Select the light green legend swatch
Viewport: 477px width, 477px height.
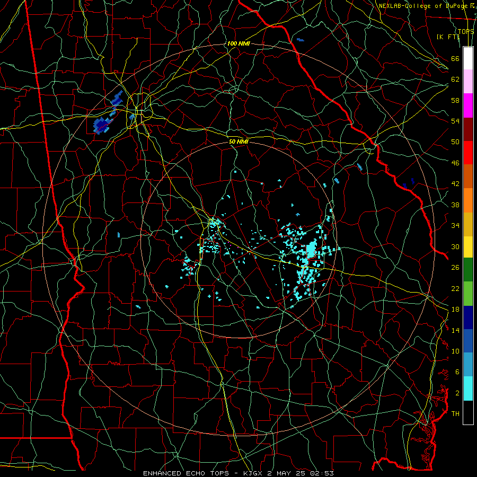468,294
